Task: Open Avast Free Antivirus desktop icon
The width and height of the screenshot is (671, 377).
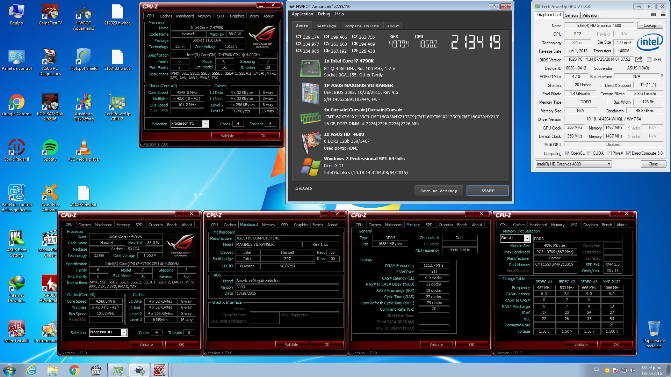Action: 50,198
